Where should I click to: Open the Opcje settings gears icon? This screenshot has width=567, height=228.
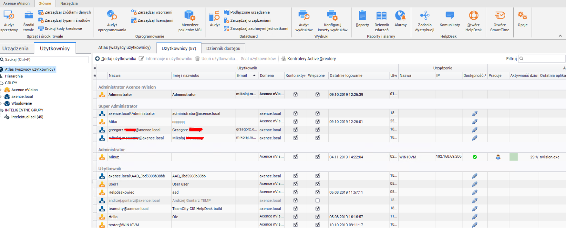coord(522,16)
